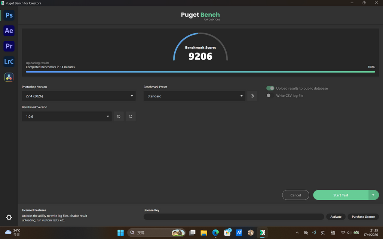The height and width of the screenshot is (239, 383).
Task: Cancel the running benchmark
Action: coord(295,195)
